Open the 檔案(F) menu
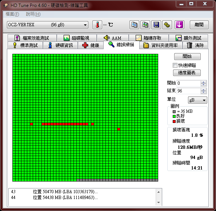Image resolution: width=216 pixels, height=211 pixels. pos(12,14)
